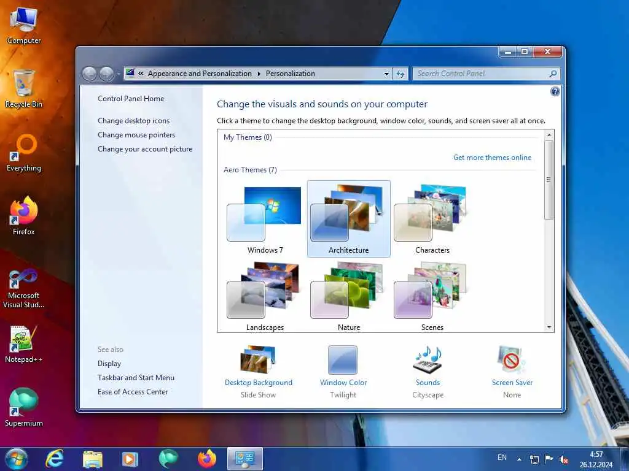
Task: Choose the Characters theme
Action: pyautogui.click(x=432, y=220)
